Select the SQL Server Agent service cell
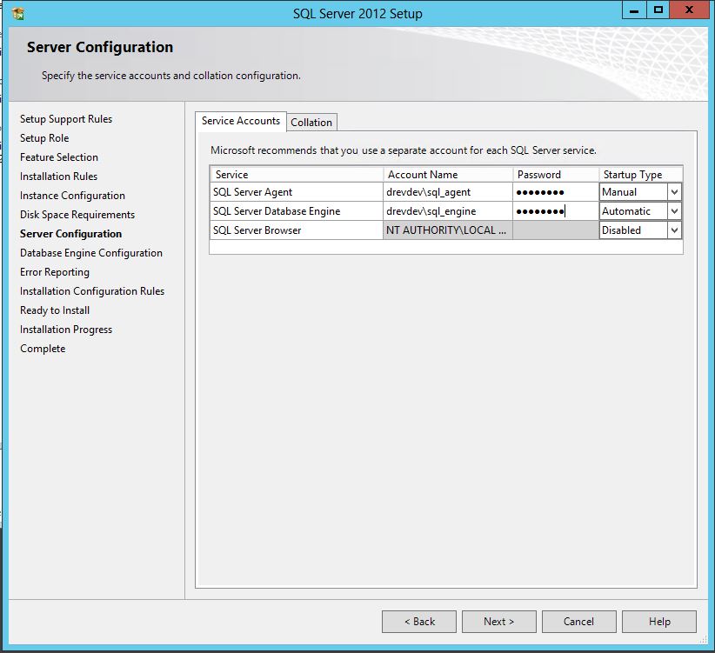This screenshot has width=715, height=653. point(297,192)
